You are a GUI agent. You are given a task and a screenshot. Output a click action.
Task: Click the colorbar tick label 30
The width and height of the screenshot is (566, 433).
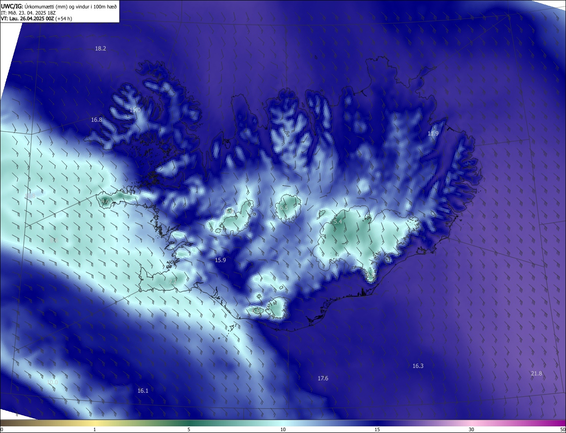point(471,429)
